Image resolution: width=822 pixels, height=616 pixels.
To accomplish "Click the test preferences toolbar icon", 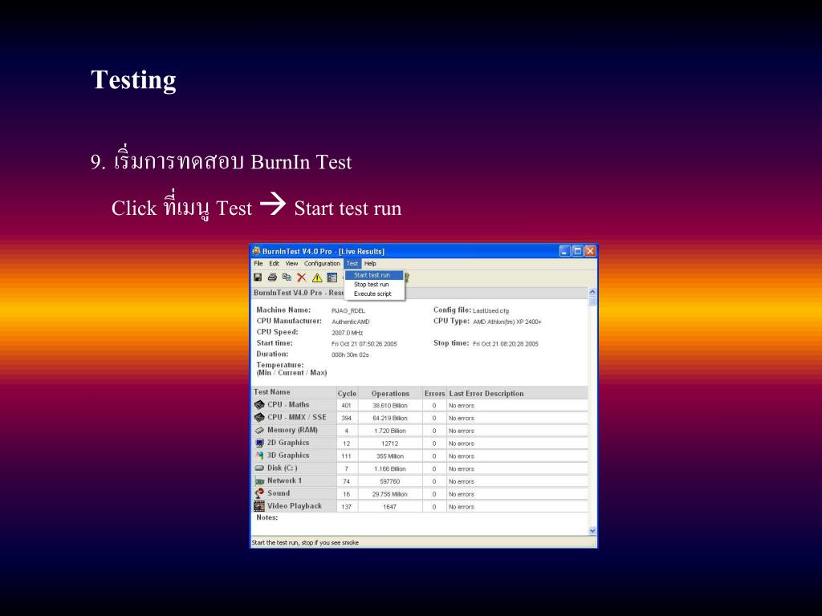I will [x=332, y=278].
